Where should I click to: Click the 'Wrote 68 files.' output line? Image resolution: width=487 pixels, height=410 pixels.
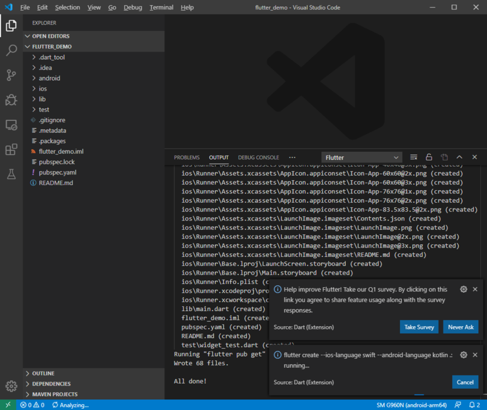tap(201, 363)
